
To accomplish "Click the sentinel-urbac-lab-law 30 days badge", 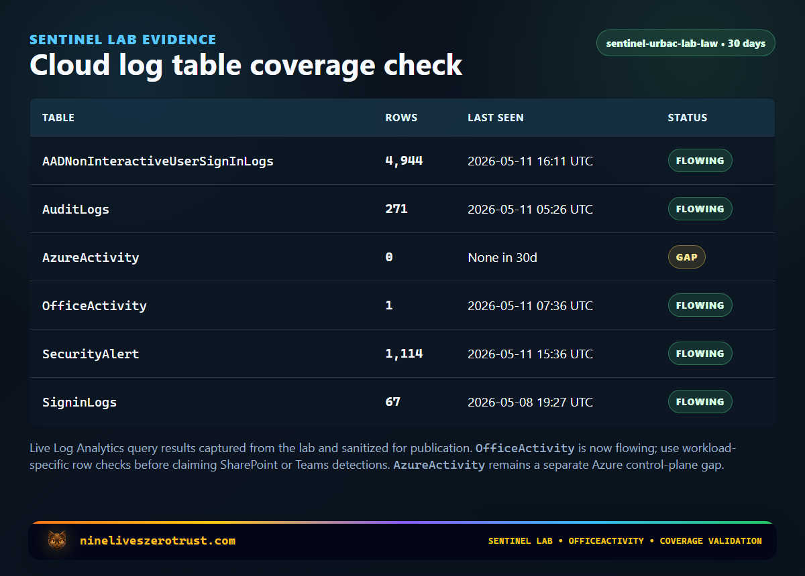I will pos(686,43).
